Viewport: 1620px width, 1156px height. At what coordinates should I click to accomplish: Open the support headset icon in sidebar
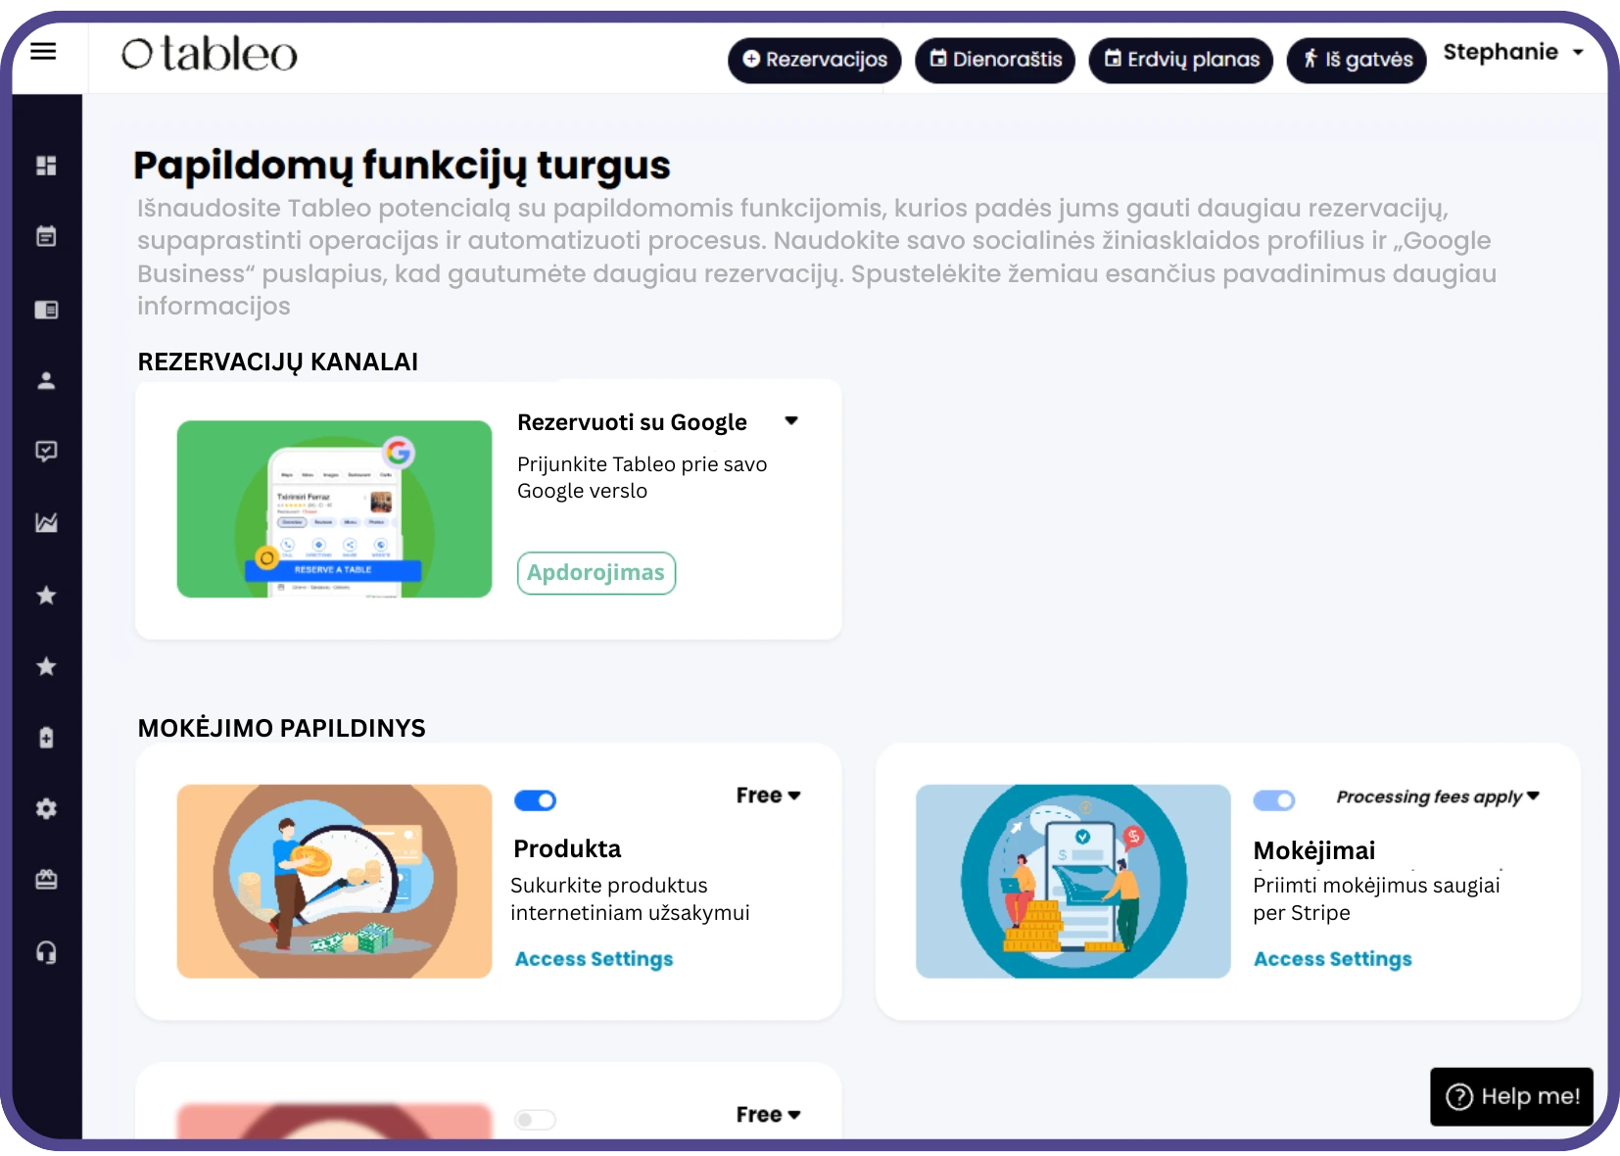pyautogui.click(x=46, y=952)
